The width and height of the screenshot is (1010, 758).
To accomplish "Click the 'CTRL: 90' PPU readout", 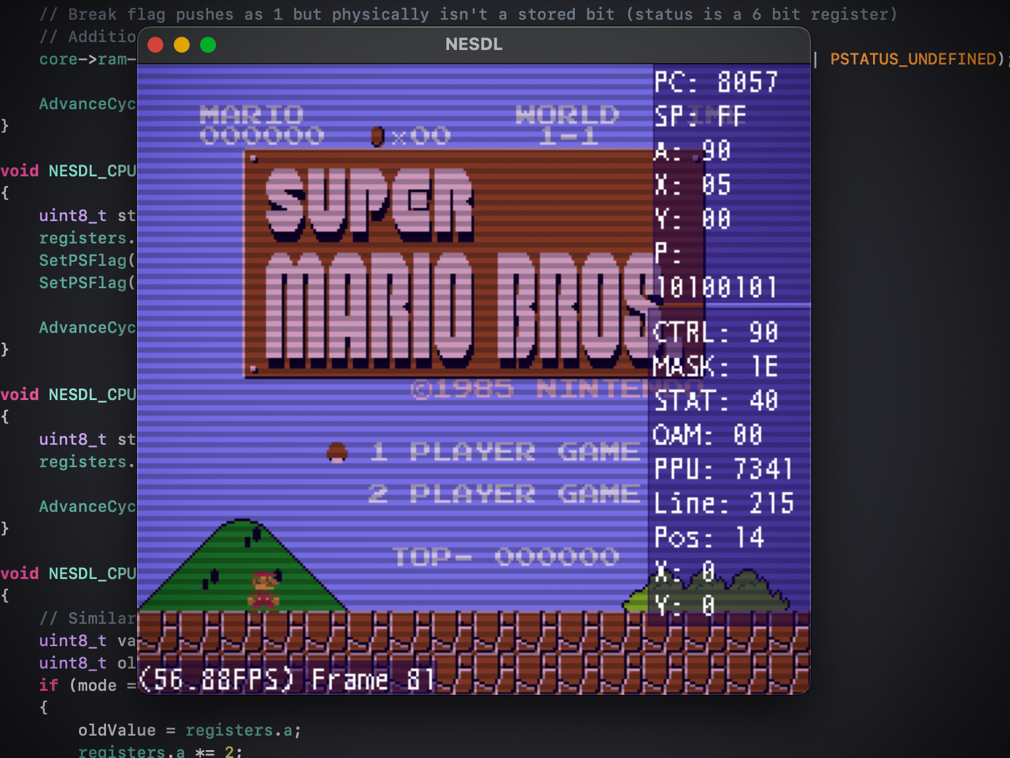I will pyautogui.click(x=716, y=332).
